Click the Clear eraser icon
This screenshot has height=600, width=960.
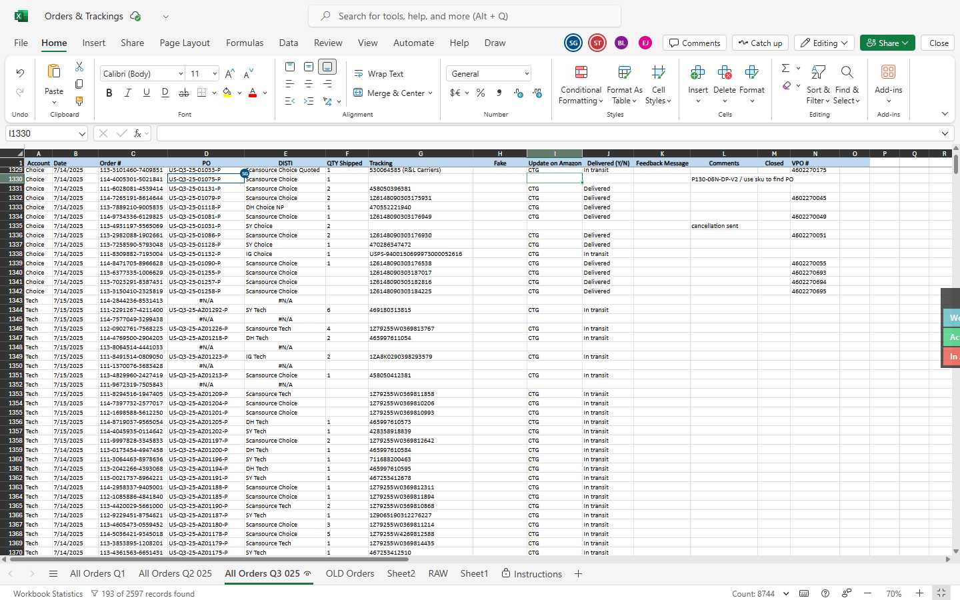787,85
